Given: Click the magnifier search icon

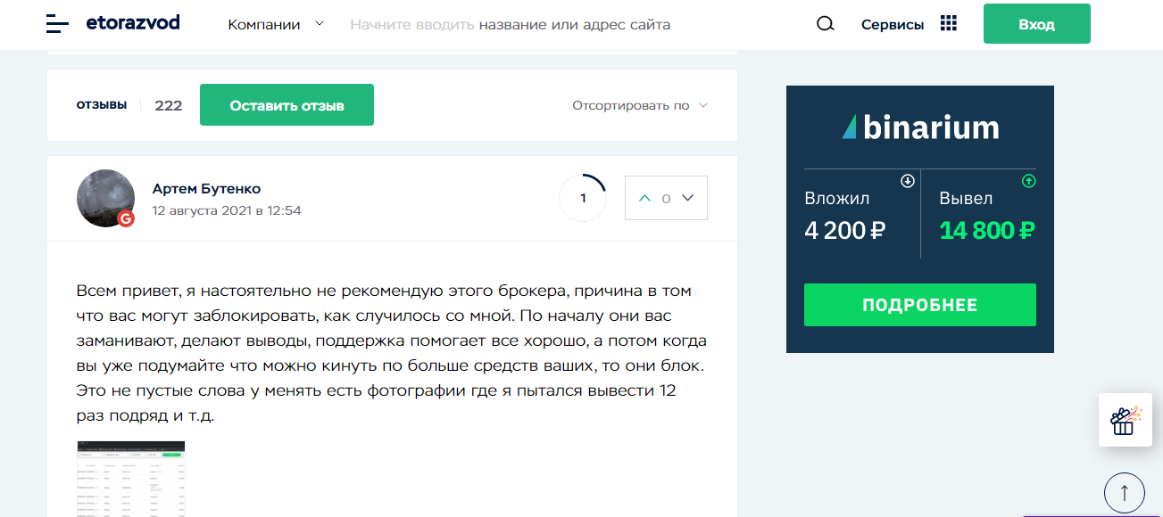Looking at the screenshot, I should tap(826, 24).
